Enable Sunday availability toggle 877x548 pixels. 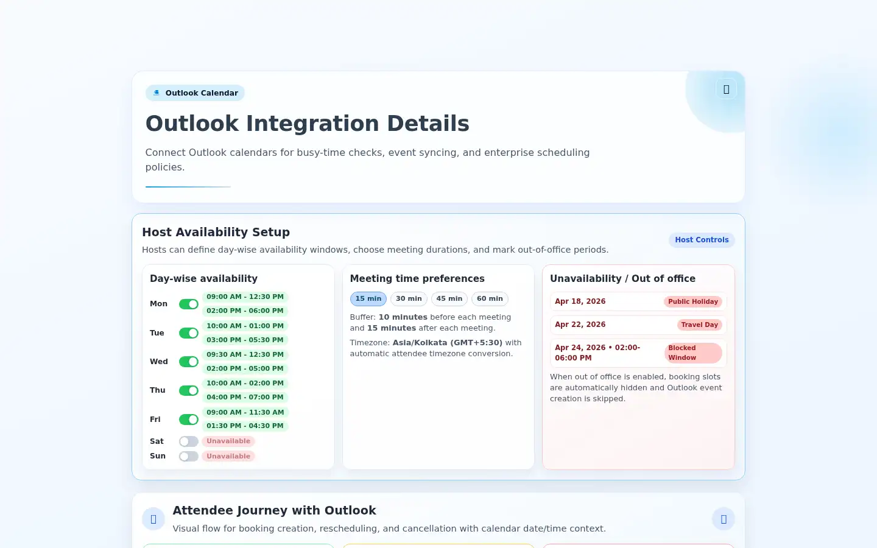[189, 456]
